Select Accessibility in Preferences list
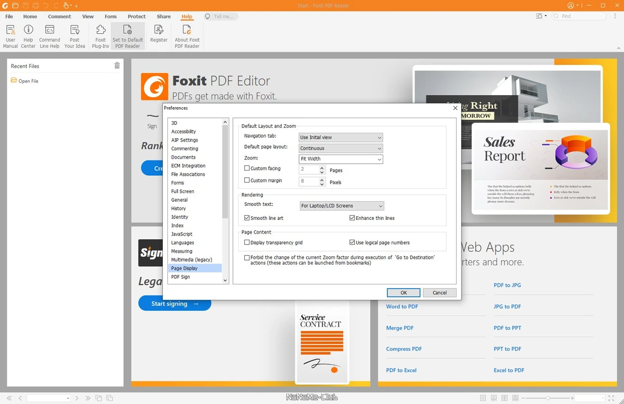624x404 pixels. click(x=184, y=132)
